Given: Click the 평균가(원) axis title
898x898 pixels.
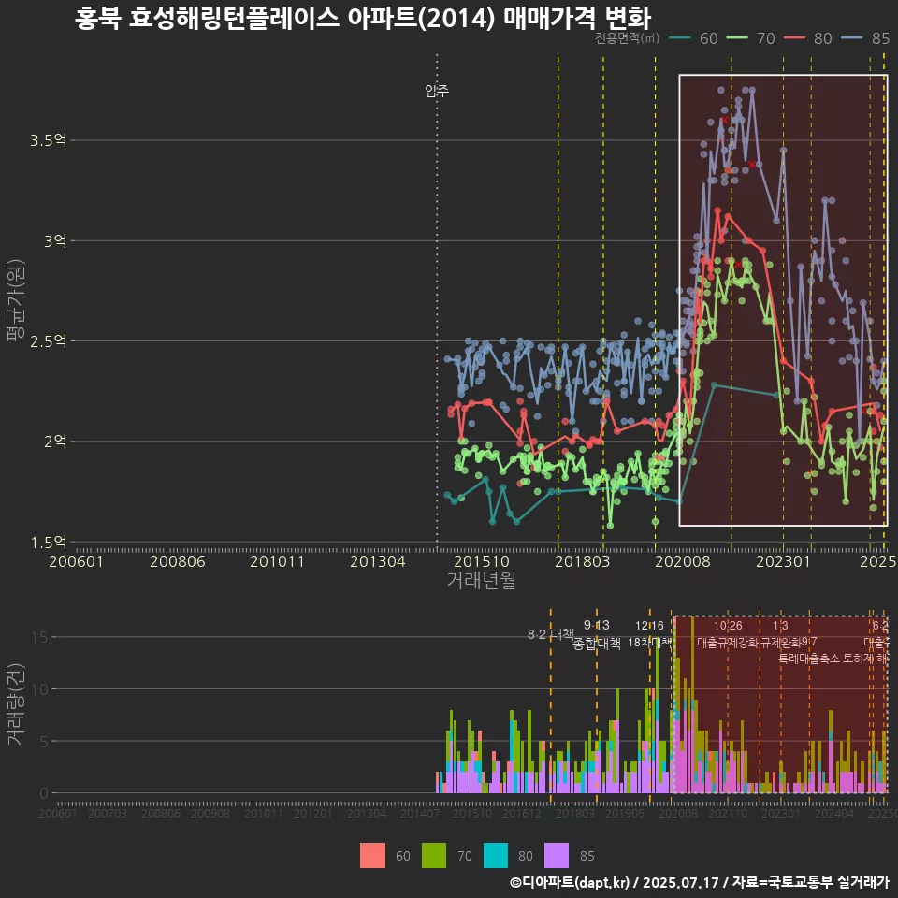Looking at the screenshot, I should [x=16, y=301].
